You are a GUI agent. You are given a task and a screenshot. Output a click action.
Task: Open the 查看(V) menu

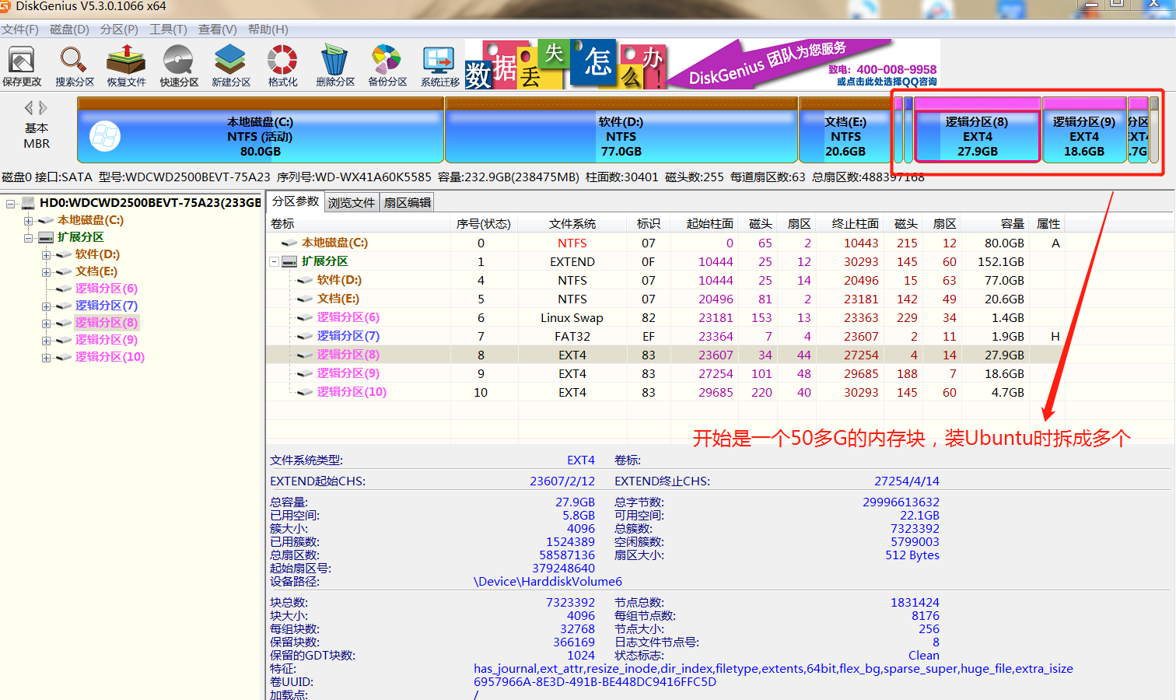(217, 30)
